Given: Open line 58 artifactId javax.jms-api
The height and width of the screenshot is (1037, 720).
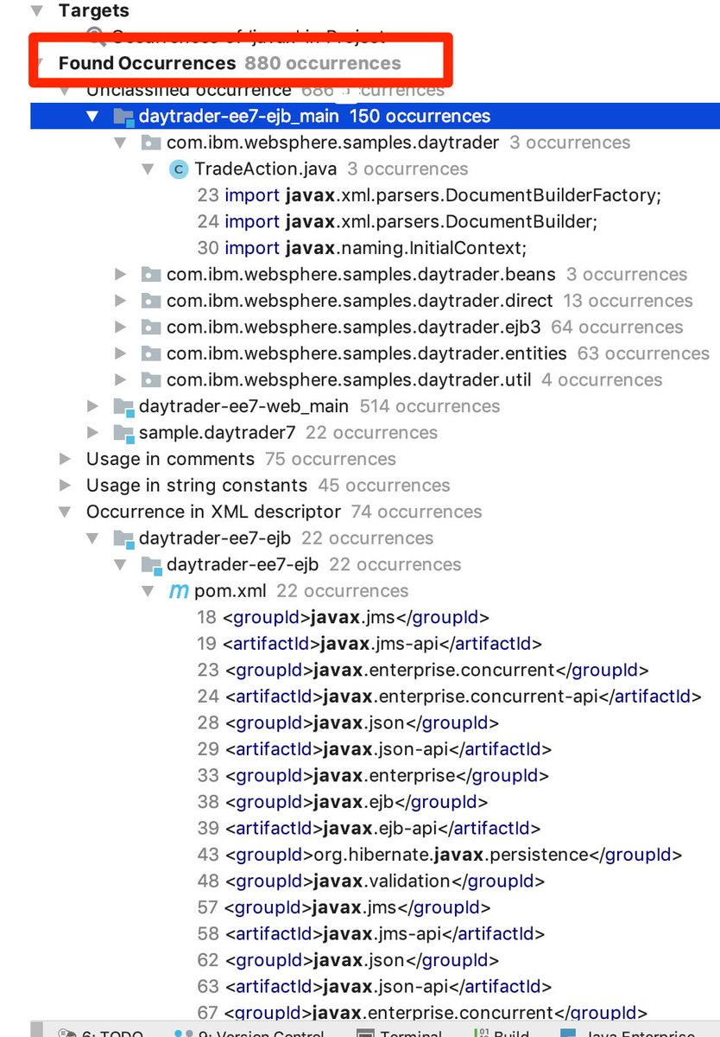Looking at the screenshot, I should click(x=371, y=933).
